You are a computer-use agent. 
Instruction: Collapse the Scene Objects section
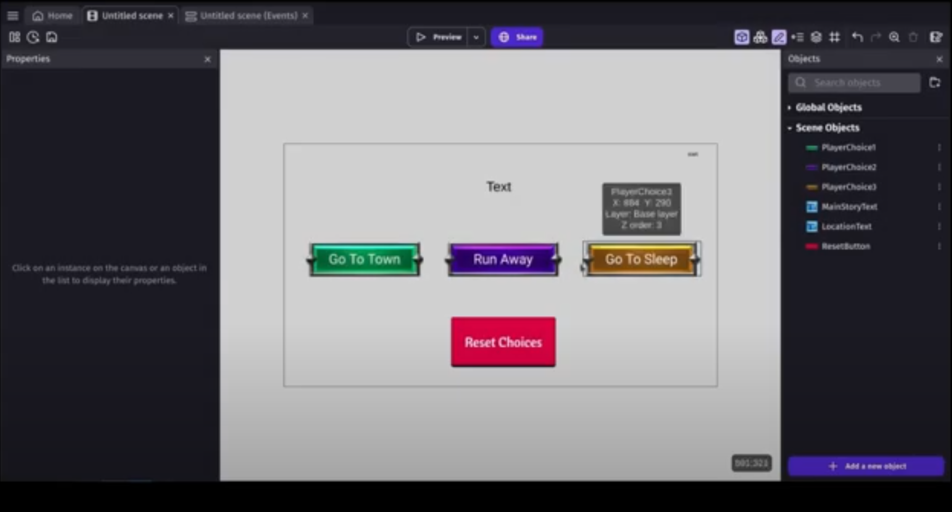pyautogui.click(x=827, y=128)
